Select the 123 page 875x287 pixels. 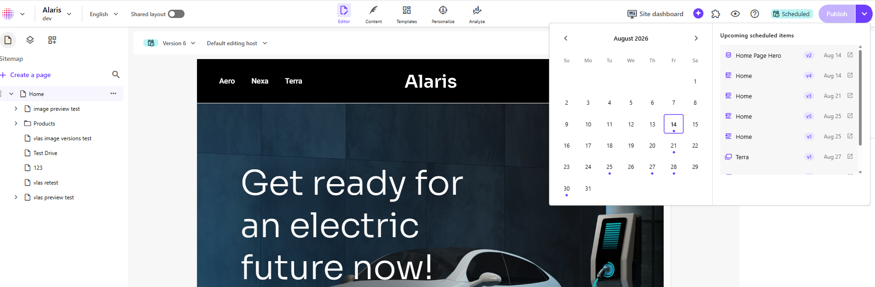[x=38, y=168]
